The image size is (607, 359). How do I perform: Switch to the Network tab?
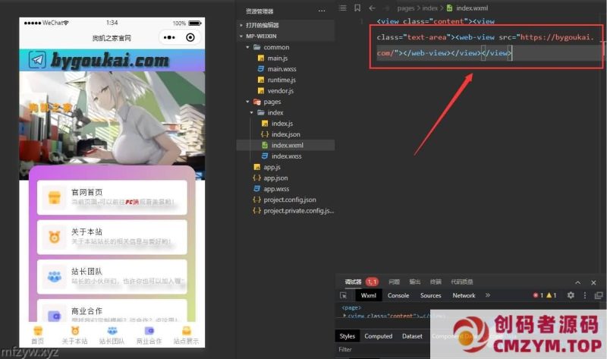[464, 295]
